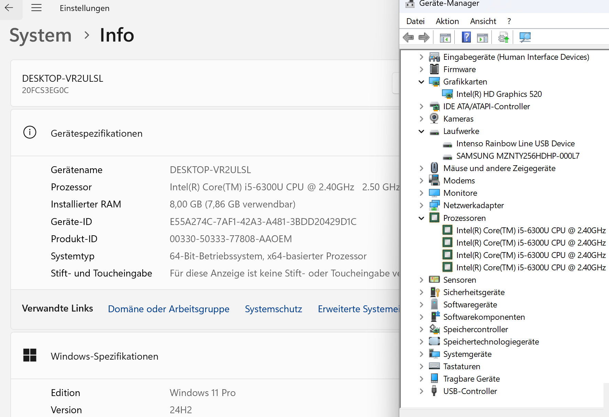Click the Back arrow in Device Manager toolbar
The image size is (609, 417).
click(408, 37)
